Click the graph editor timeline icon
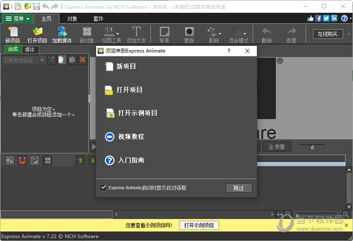This screenshot has height=241, width=353. tap(35, 160)
